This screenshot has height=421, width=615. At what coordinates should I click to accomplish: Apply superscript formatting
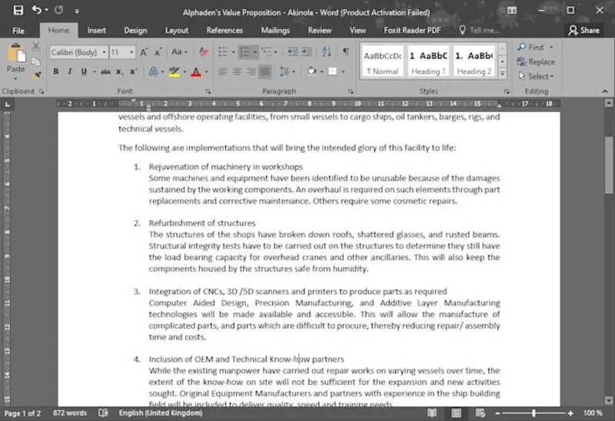coord(133,71)
